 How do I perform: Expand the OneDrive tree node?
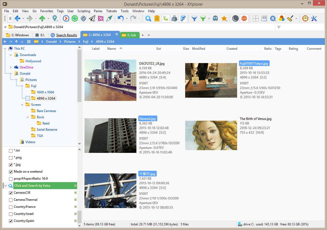11,67
